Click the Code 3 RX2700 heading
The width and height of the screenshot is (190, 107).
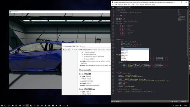pyautogui.click(x=85, y=74)
